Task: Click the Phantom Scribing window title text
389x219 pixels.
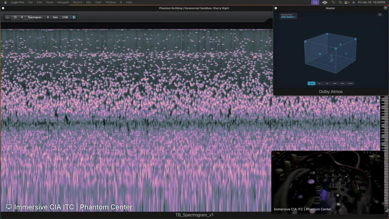Action: coord(194,8)
